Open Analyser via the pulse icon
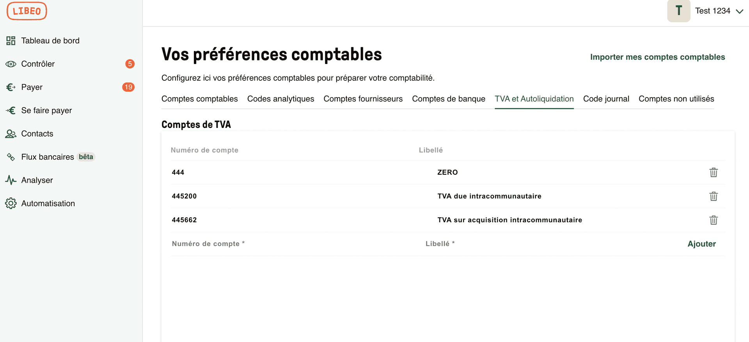Image resolution: width=749 pixels, height=342 pixels. pyautogui.click(x=11, y=180)
